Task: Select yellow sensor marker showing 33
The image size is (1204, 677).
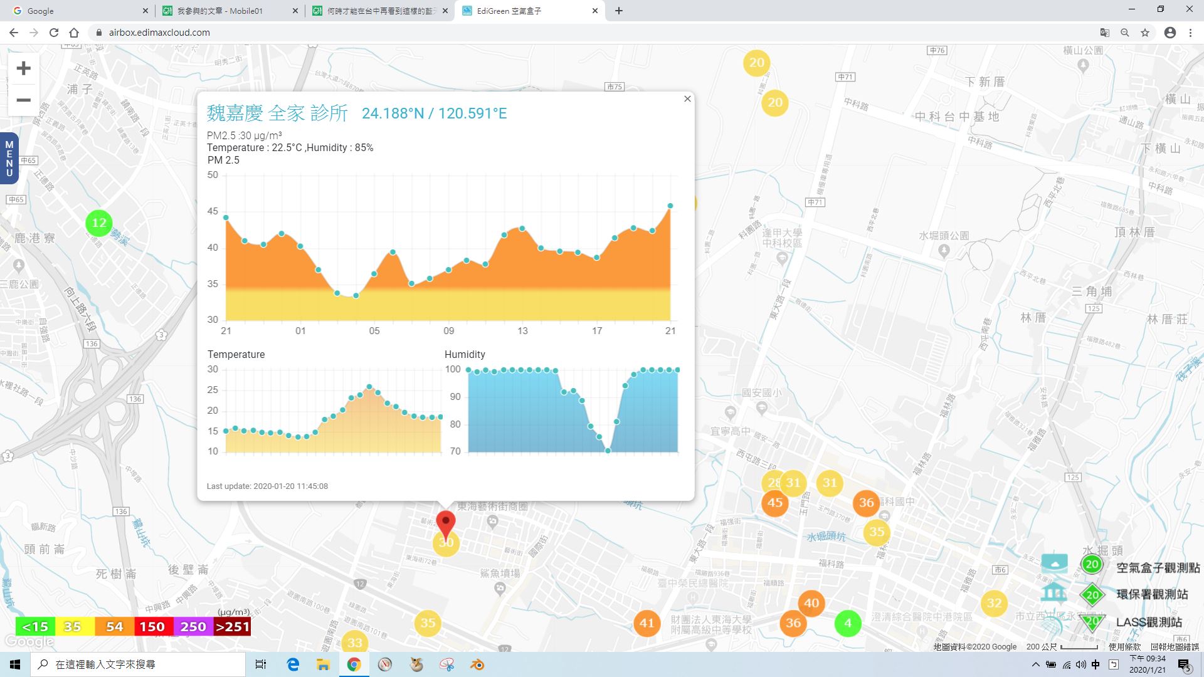Action: click(x=355, y=643)
